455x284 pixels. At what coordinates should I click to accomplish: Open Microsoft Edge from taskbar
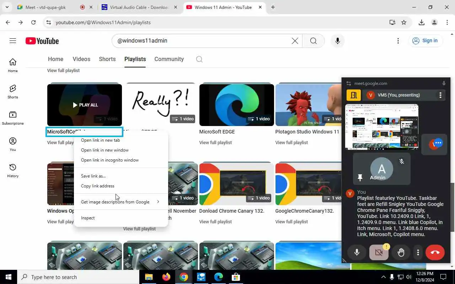point(218,277)
